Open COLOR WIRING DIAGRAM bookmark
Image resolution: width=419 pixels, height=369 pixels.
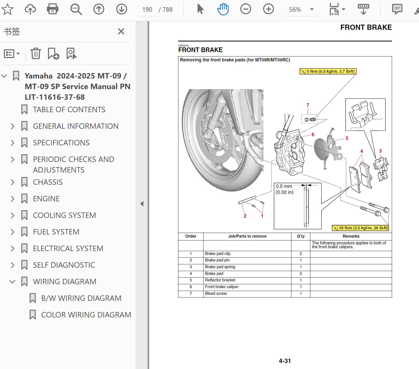(x=86, y=315)
